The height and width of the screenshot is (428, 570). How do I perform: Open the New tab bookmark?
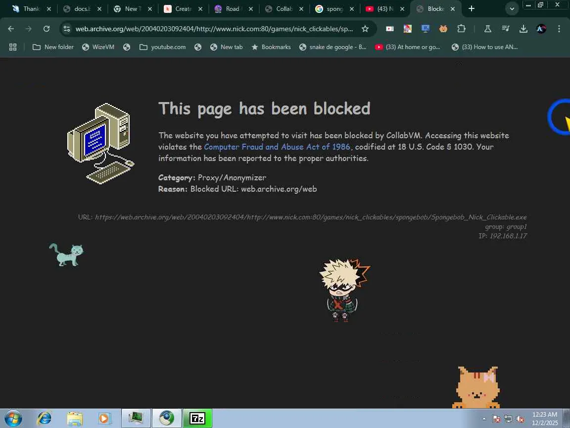[x=227, y=47]
